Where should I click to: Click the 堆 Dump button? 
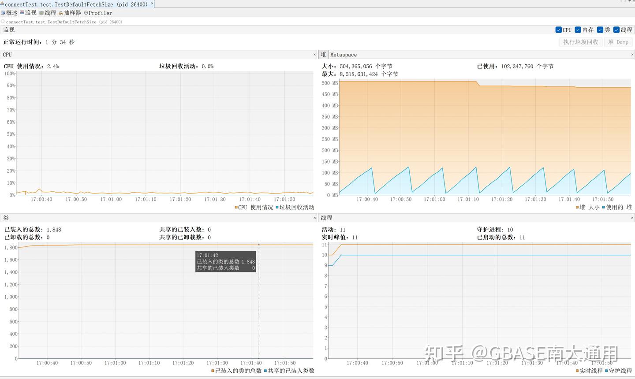point(618,42)
